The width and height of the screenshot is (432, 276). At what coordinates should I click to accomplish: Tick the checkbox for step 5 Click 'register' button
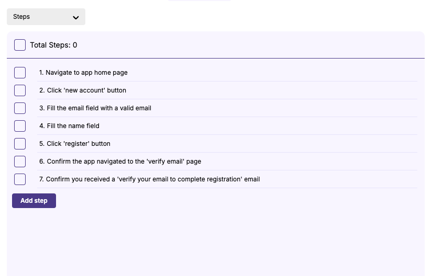pos(20,144)
